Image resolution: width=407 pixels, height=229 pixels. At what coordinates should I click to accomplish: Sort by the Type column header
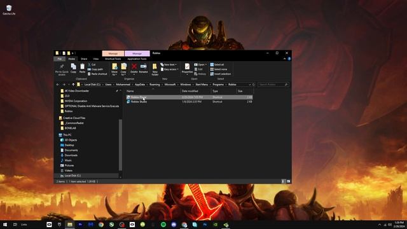[x=224, y=91]
